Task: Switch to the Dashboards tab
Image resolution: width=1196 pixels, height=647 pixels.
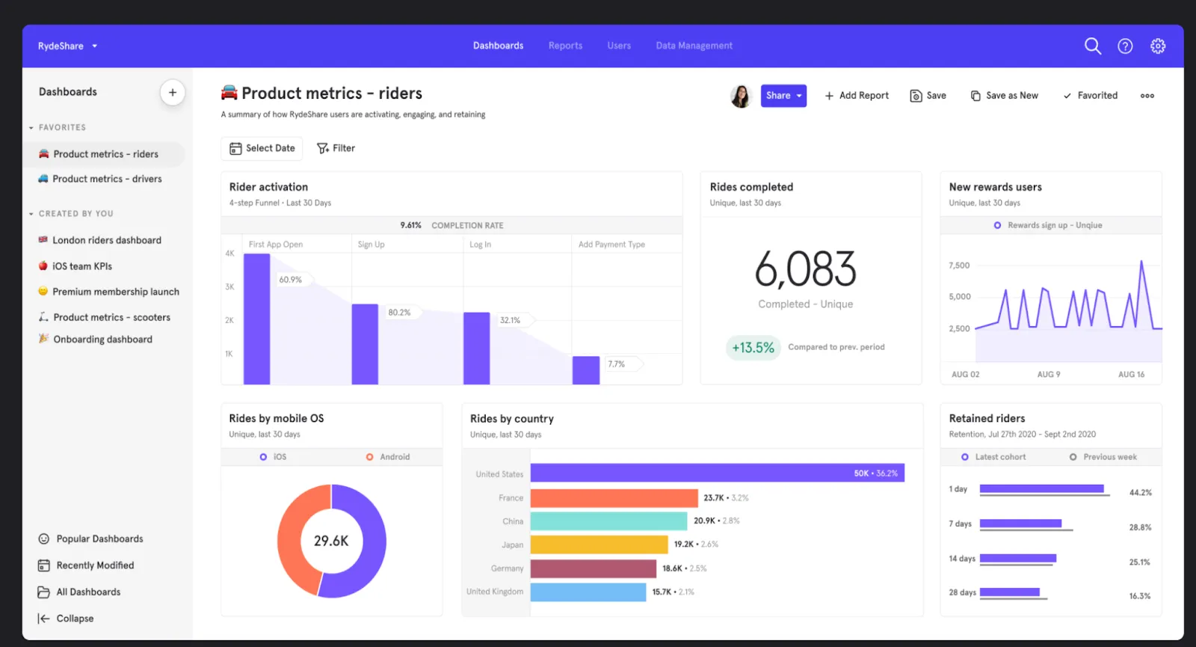Action: point(498,46)
